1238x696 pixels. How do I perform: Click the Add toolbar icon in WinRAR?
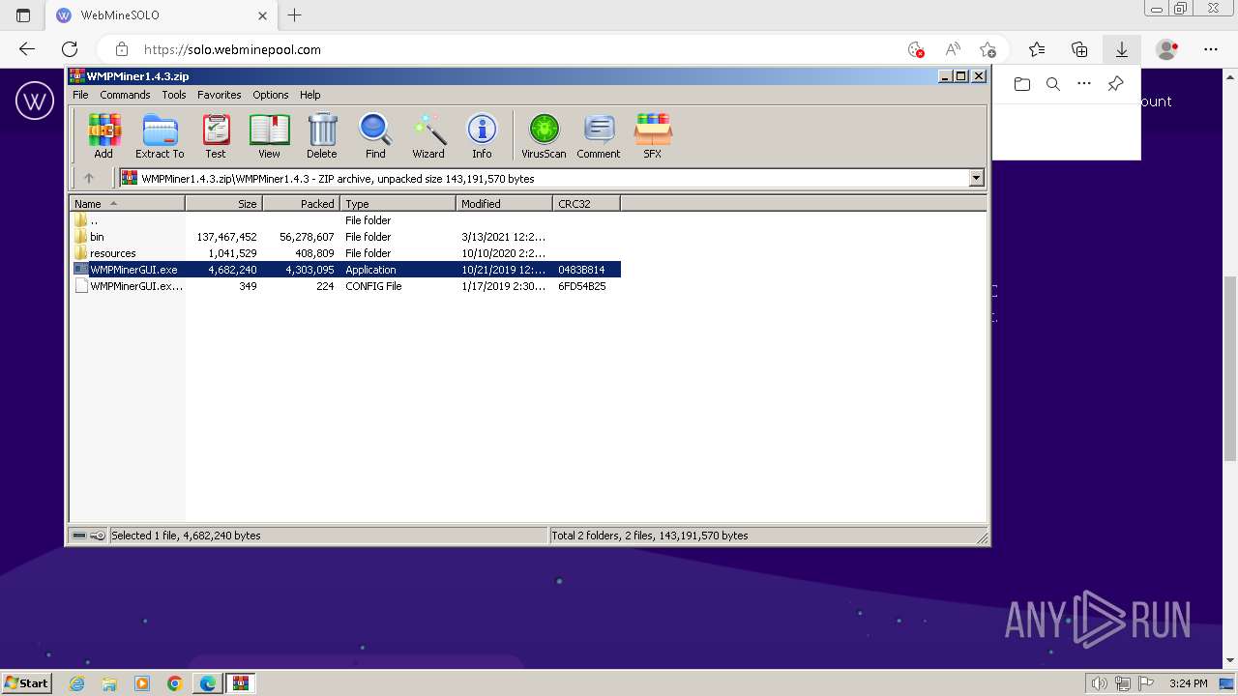pos(103,135)
